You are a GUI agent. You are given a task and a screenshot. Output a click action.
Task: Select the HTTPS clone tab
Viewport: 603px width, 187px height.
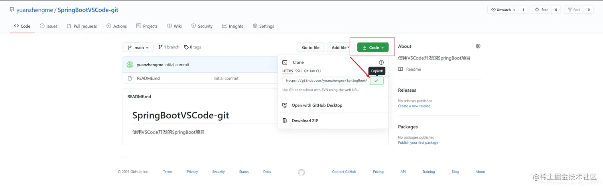pyautogui.click(x=288, y=71)
